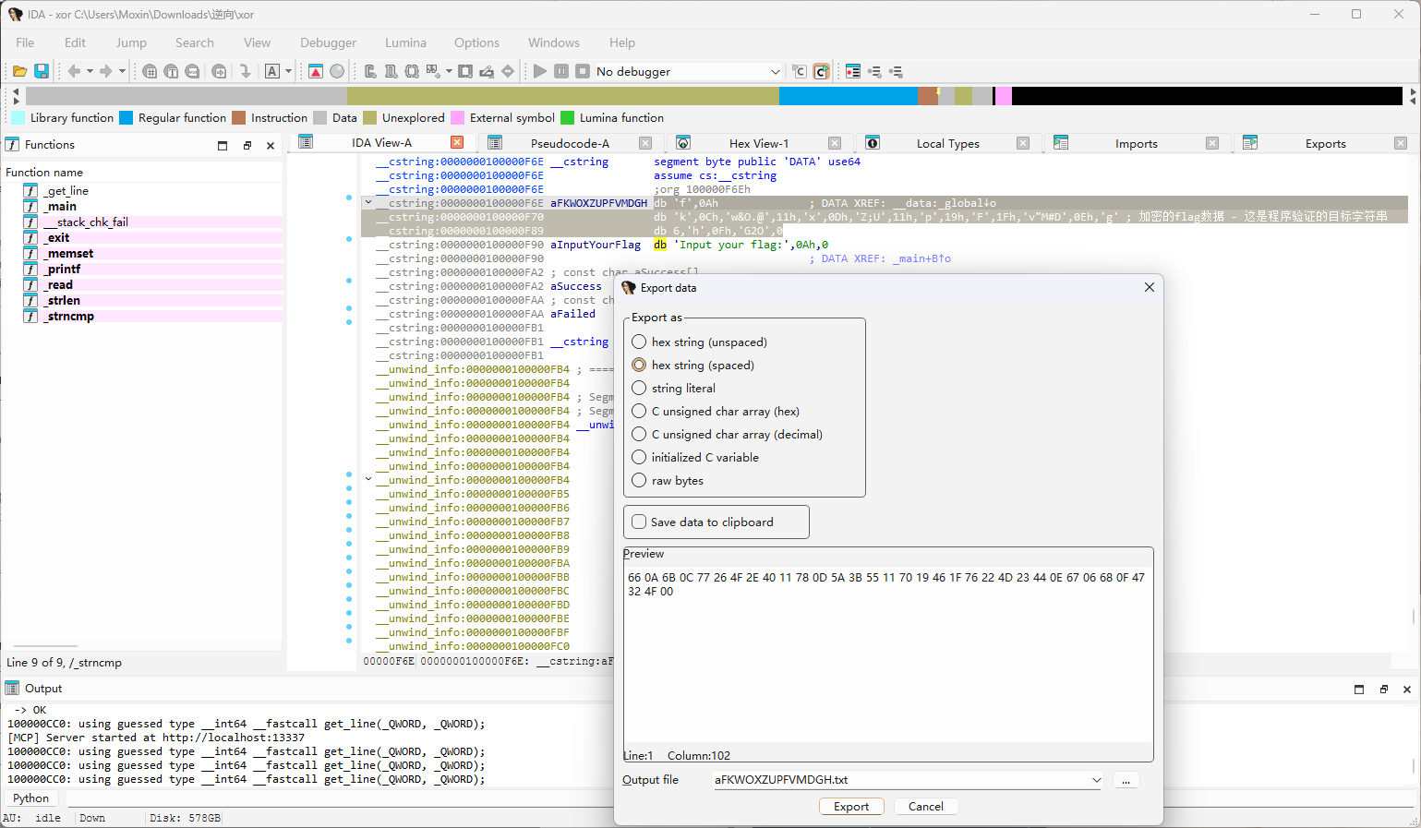This screenshot has height=828, width=1421.
Task: Switch to the Hex View-1 tab
Action: [758, 144]
